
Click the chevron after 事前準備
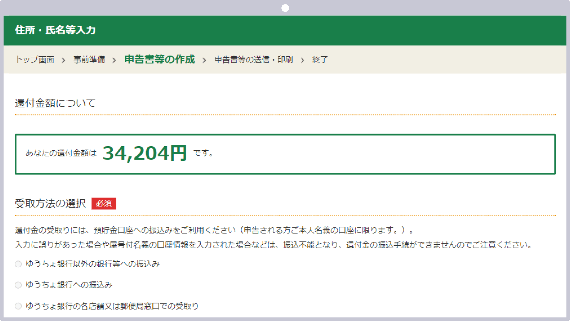click(x=114, y=60)
